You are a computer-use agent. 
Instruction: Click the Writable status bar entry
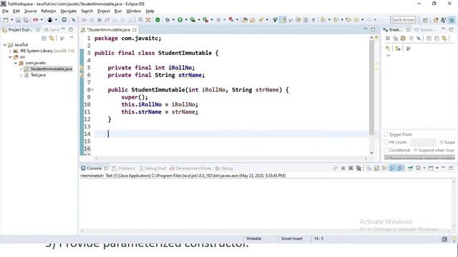[x=253, y=238]
